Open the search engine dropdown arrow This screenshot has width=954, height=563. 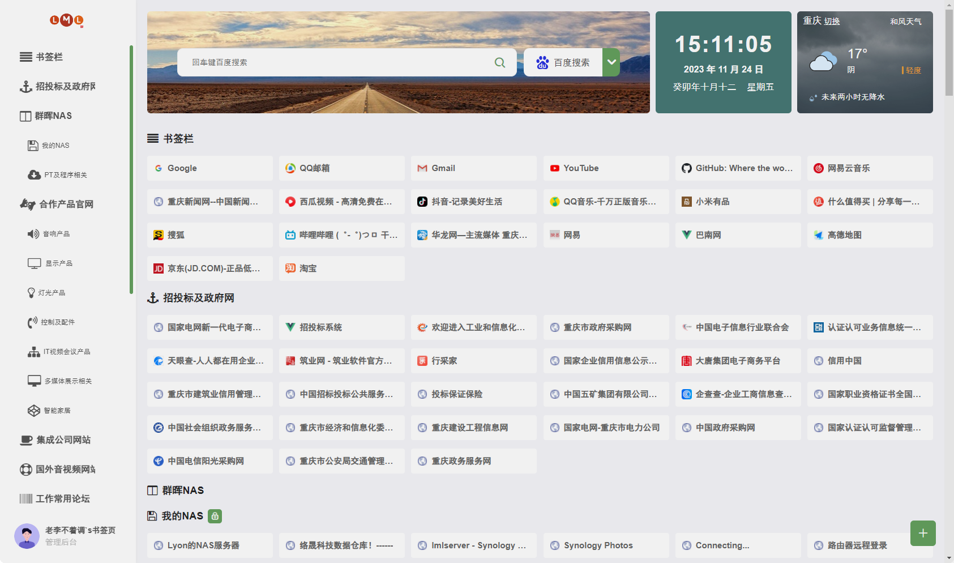tap(611, 62)
